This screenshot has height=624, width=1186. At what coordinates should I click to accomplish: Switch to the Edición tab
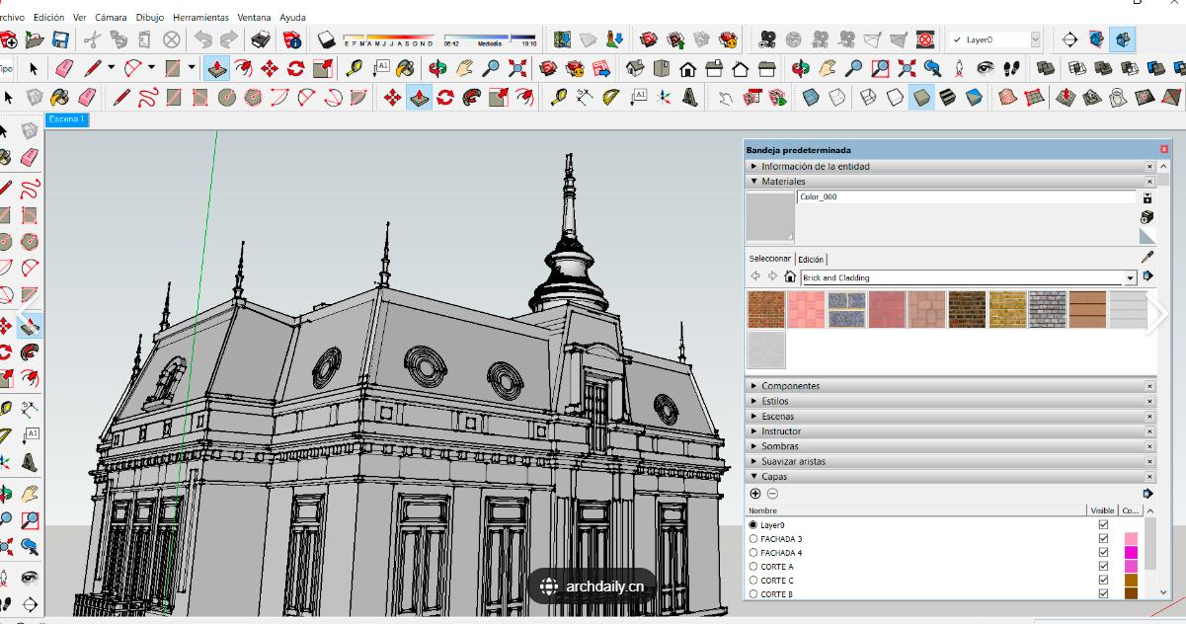[x=810, y=260]
